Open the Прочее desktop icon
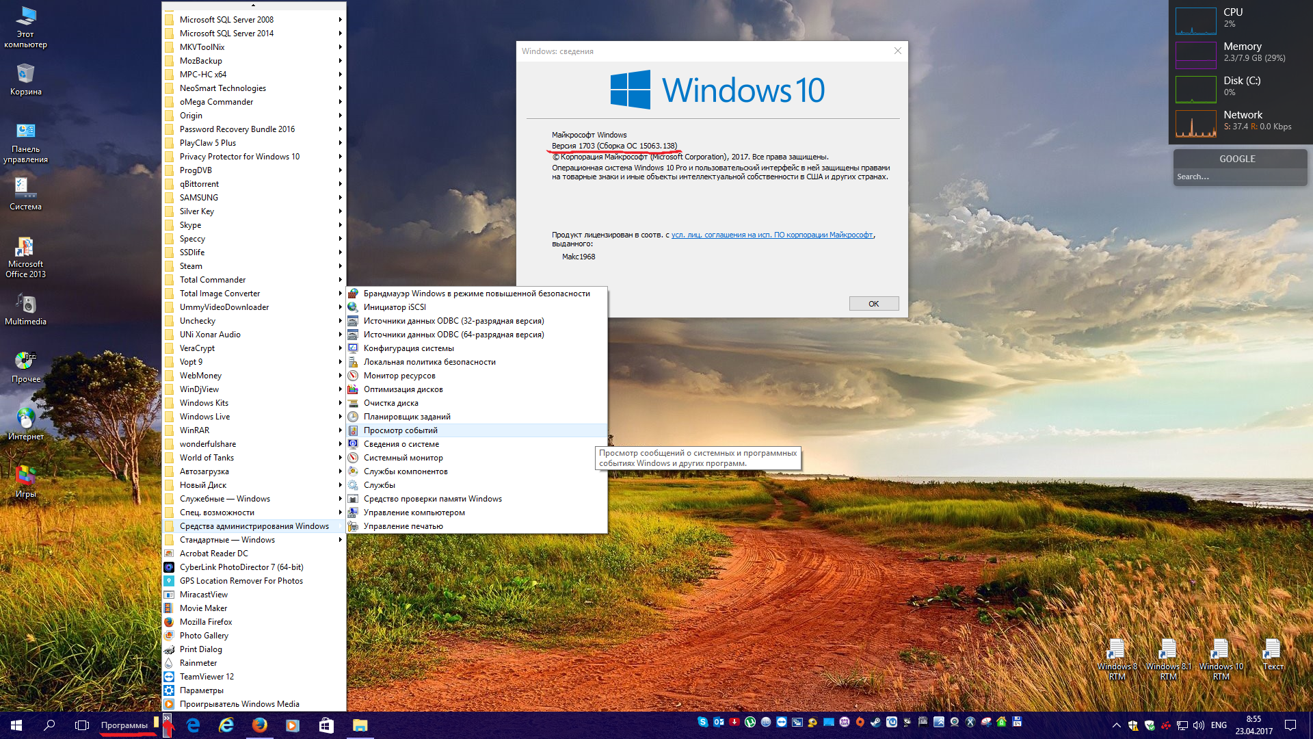 point(25,367)
